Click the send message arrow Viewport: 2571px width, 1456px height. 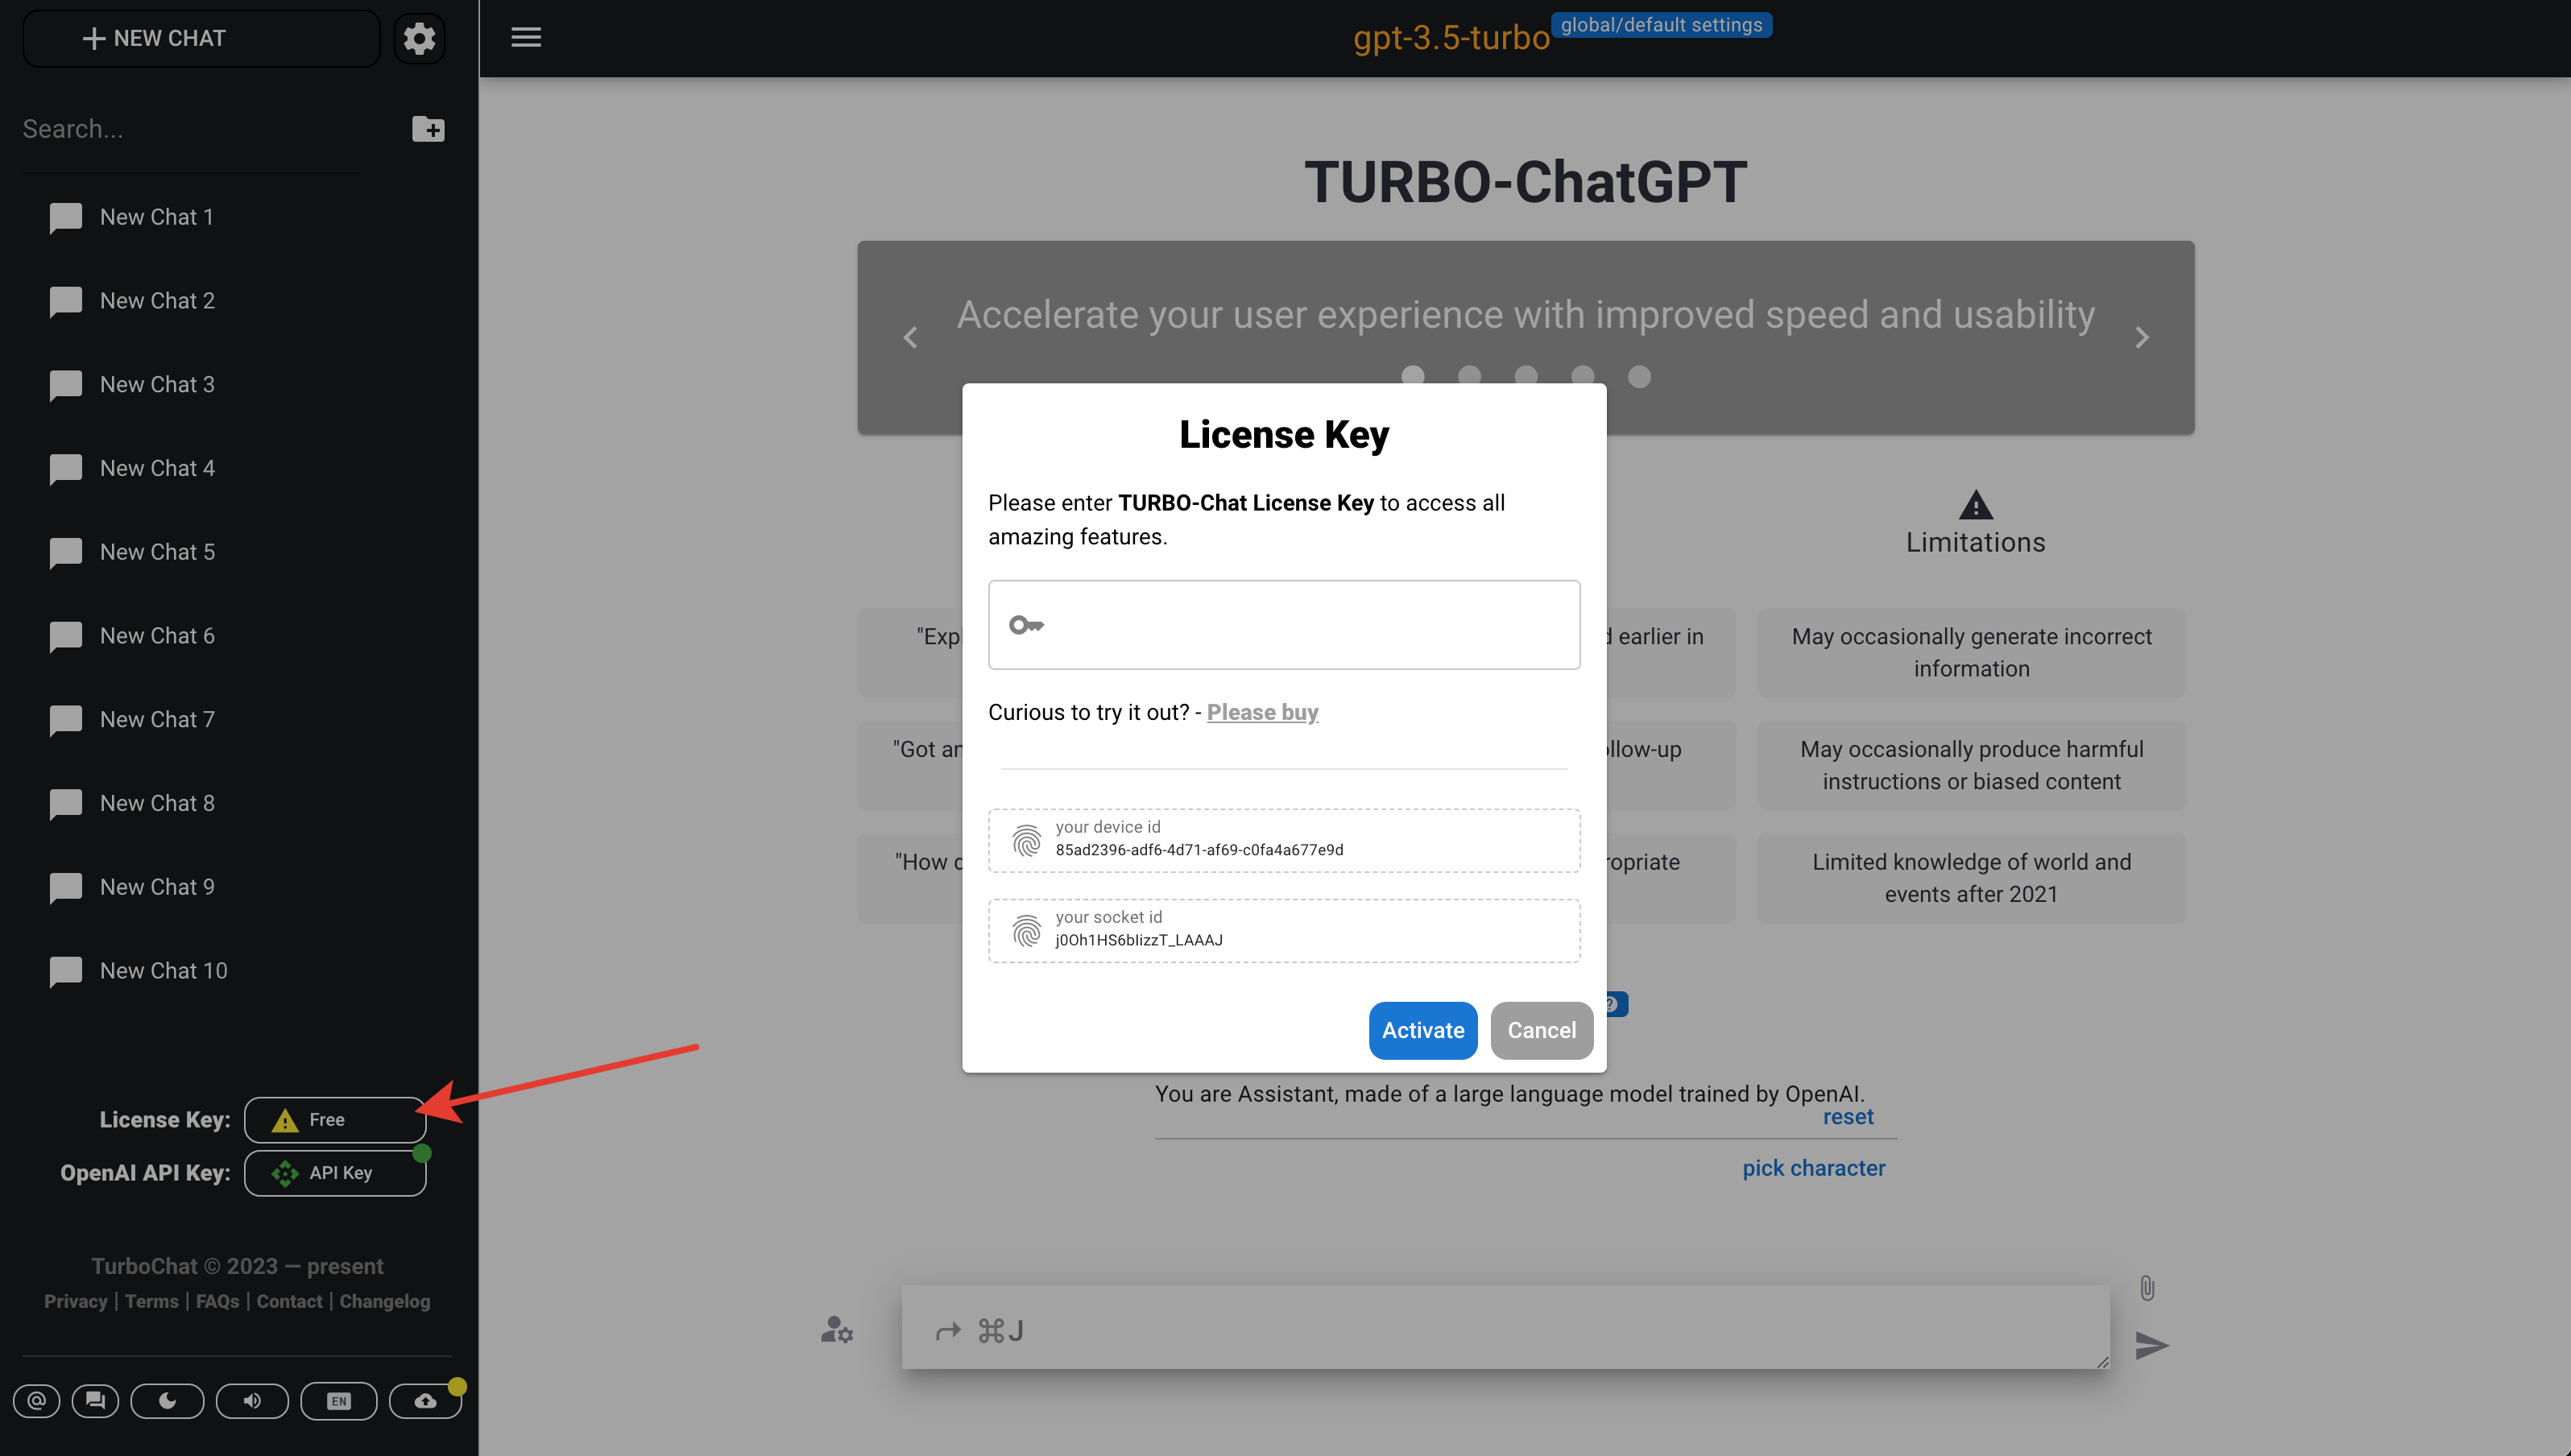coord(2151,1345)
